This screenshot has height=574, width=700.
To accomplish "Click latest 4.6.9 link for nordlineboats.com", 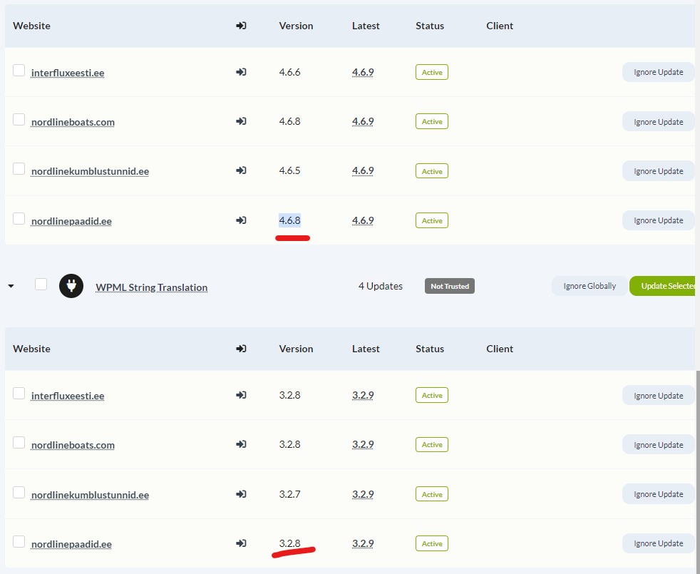I will tap(363, 121).
